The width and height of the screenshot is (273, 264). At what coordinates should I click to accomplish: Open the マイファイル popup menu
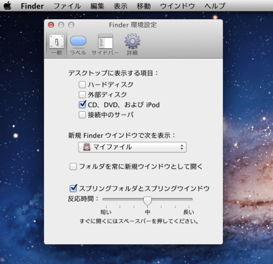132,147
